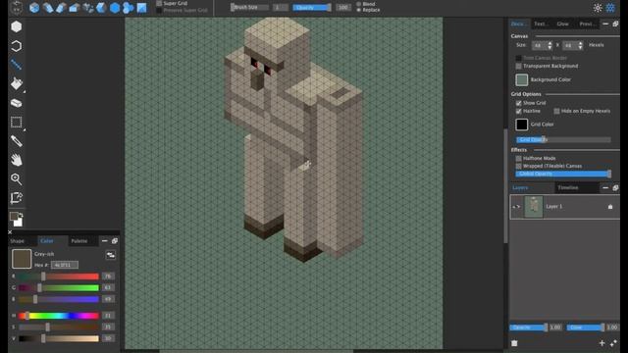Open the Background Color swatch
628x353 pixels.
coord(521,79)
